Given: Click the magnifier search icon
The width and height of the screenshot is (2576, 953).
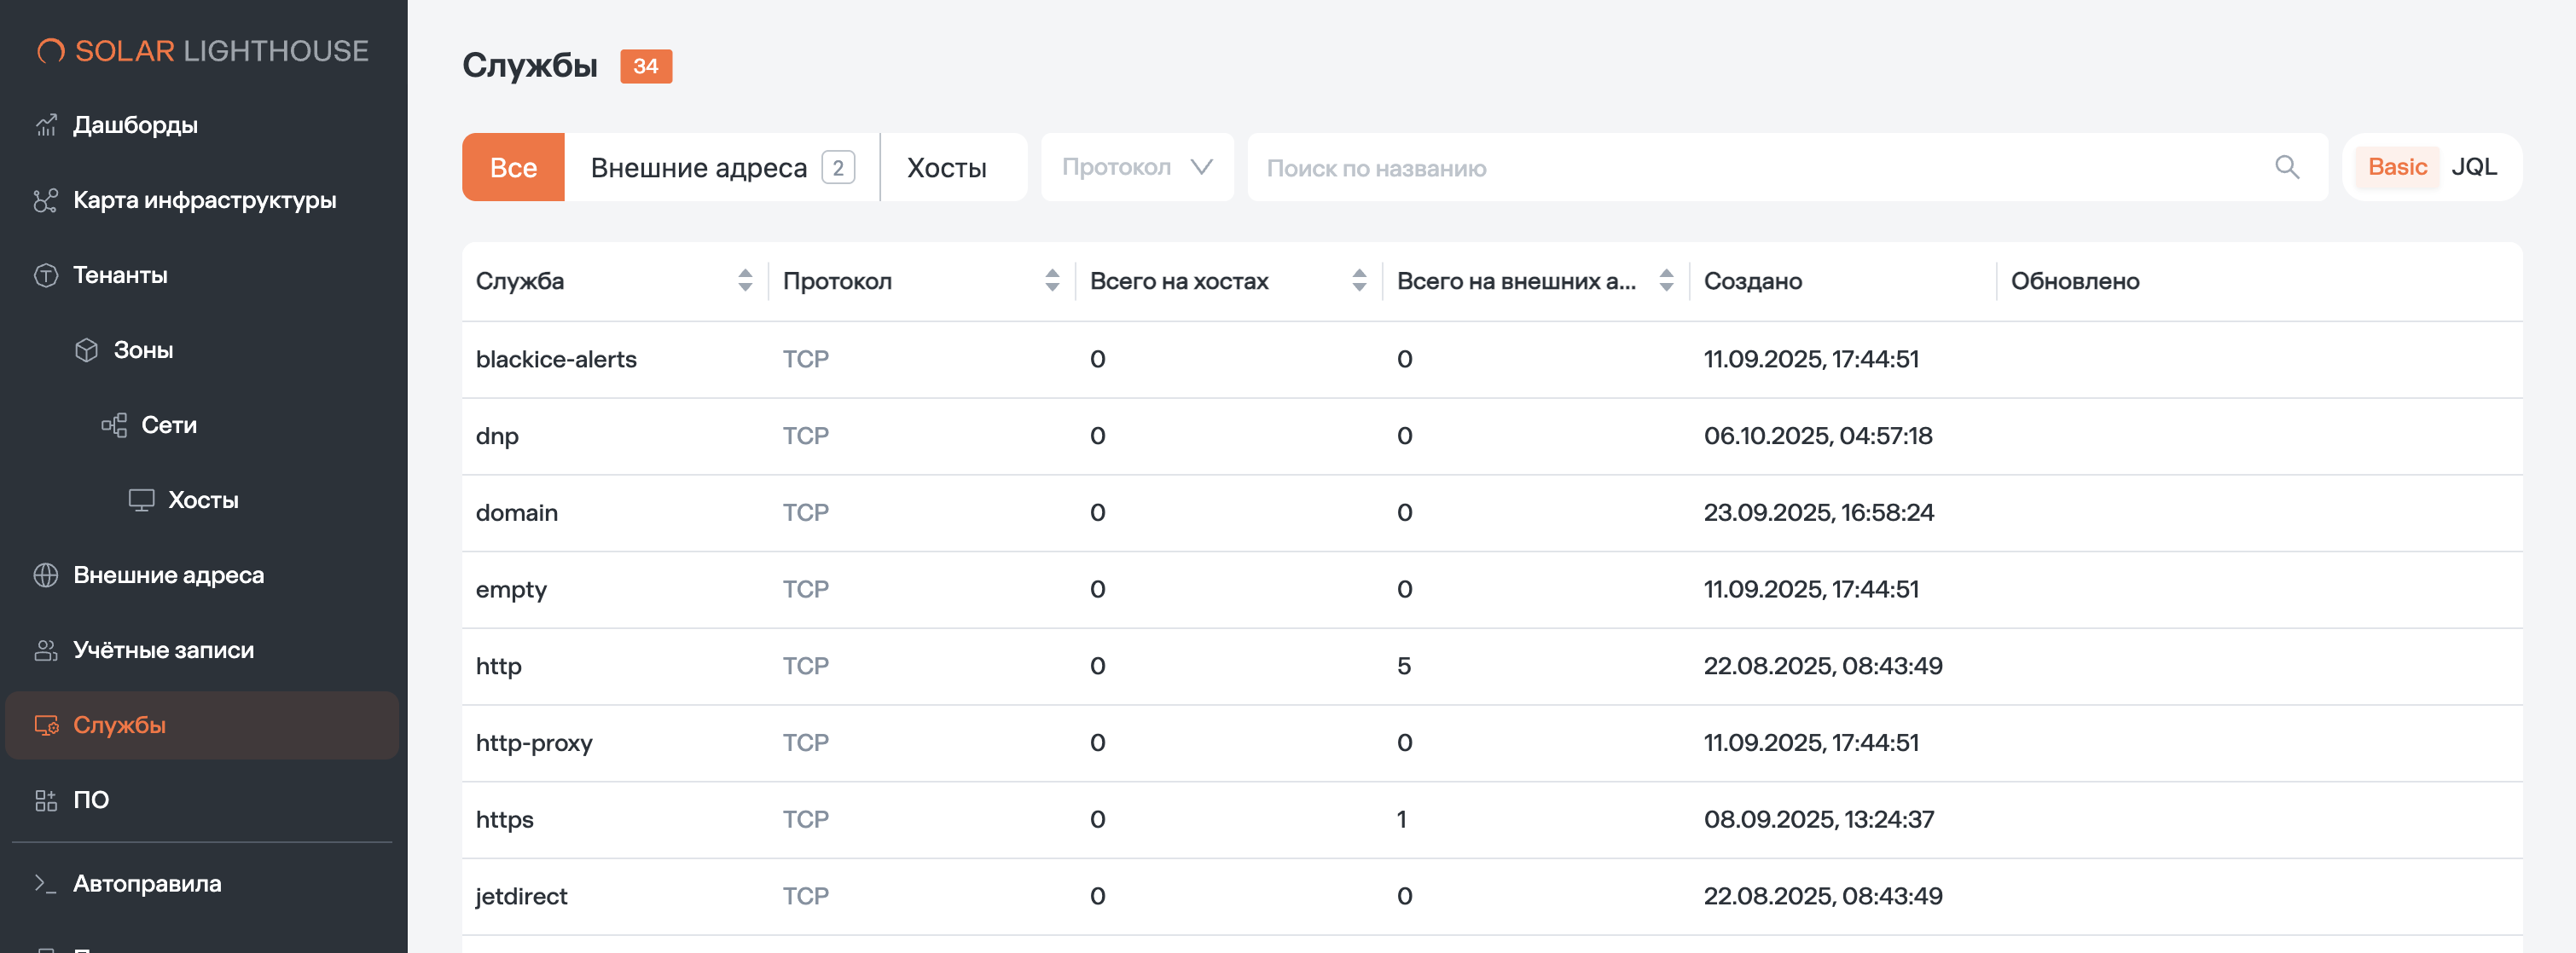Looking at the screenshot, I should coord(2287,167).
